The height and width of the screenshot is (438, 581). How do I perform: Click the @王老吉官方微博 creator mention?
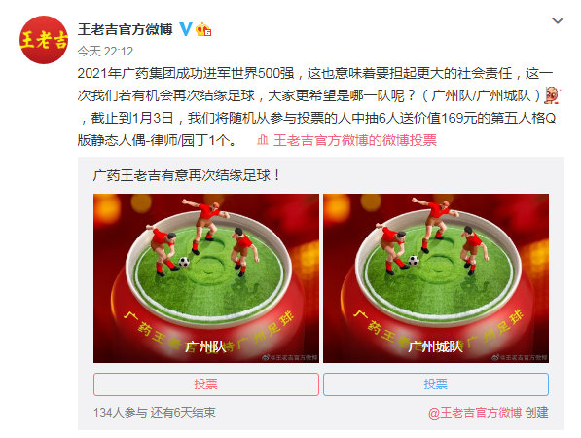475,413
